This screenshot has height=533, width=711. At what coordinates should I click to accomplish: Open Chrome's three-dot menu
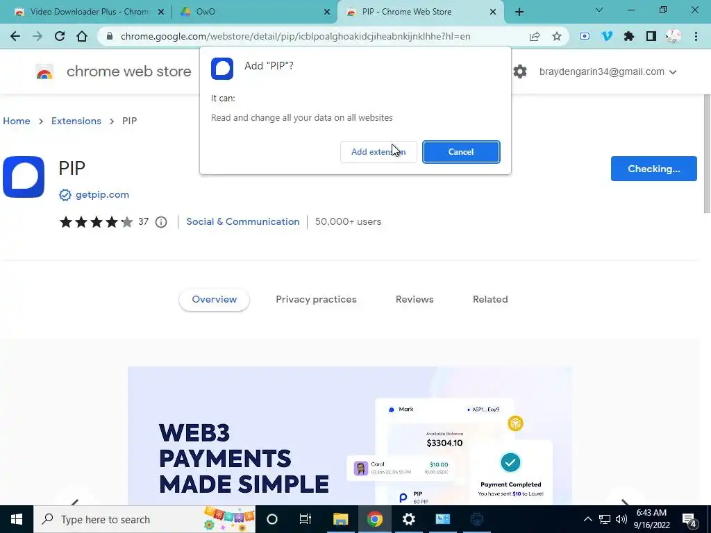click(x=696, y=36)
